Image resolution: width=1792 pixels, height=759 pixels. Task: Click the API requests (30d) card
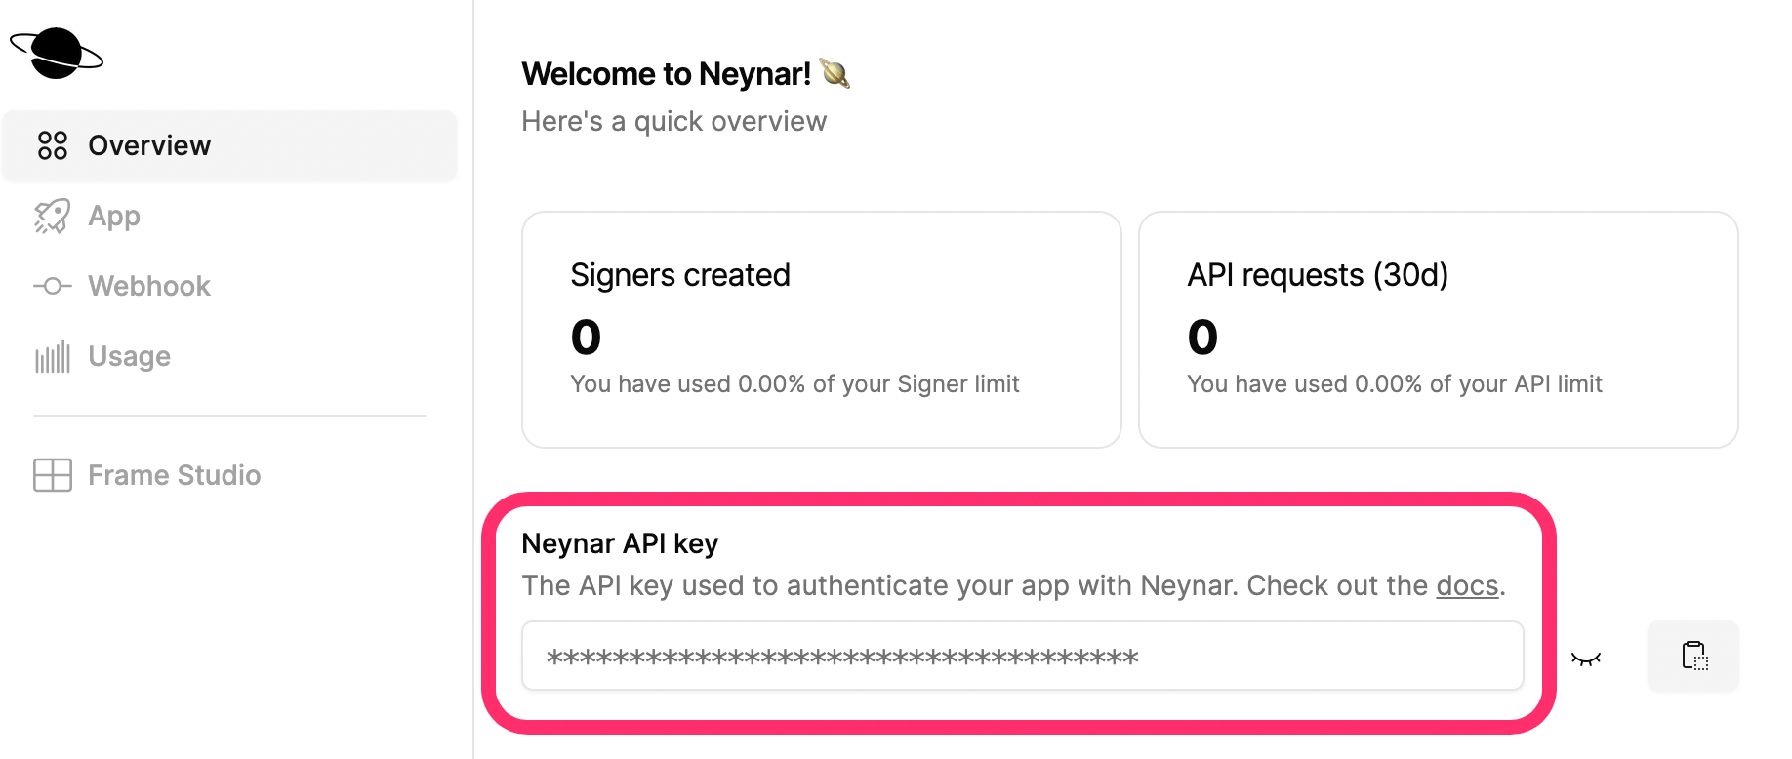1438,330
